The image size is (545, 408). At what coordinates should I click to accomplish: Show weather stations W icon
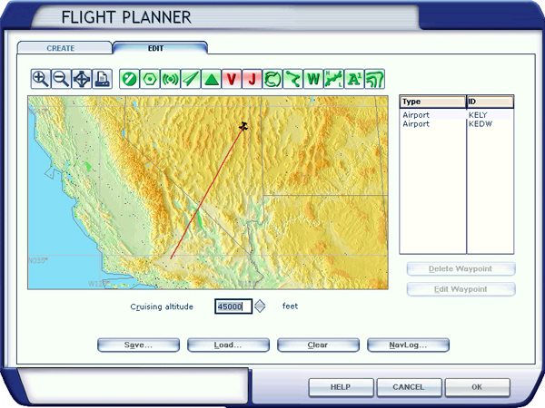click(x=313, y=79)
